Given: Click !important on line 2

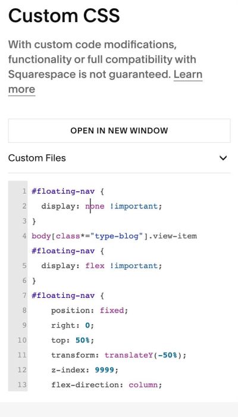Looking at the screenshot, I should click(134, 206).
